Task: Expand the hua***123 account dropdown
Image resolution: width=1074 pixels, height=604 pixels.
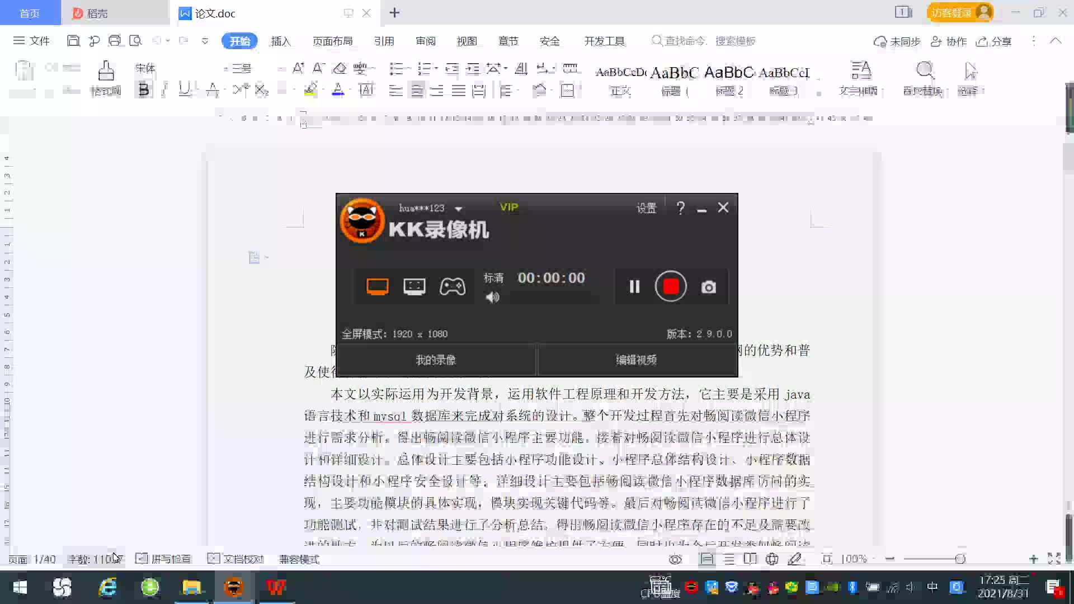Action: click(x=459, y=209)
